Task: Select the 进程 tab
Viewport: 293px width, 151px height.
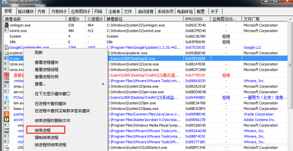Action: pos(8,11)
